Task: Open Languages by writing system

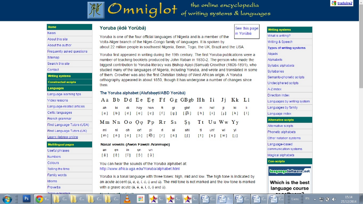Action: [x=289, y=101]
